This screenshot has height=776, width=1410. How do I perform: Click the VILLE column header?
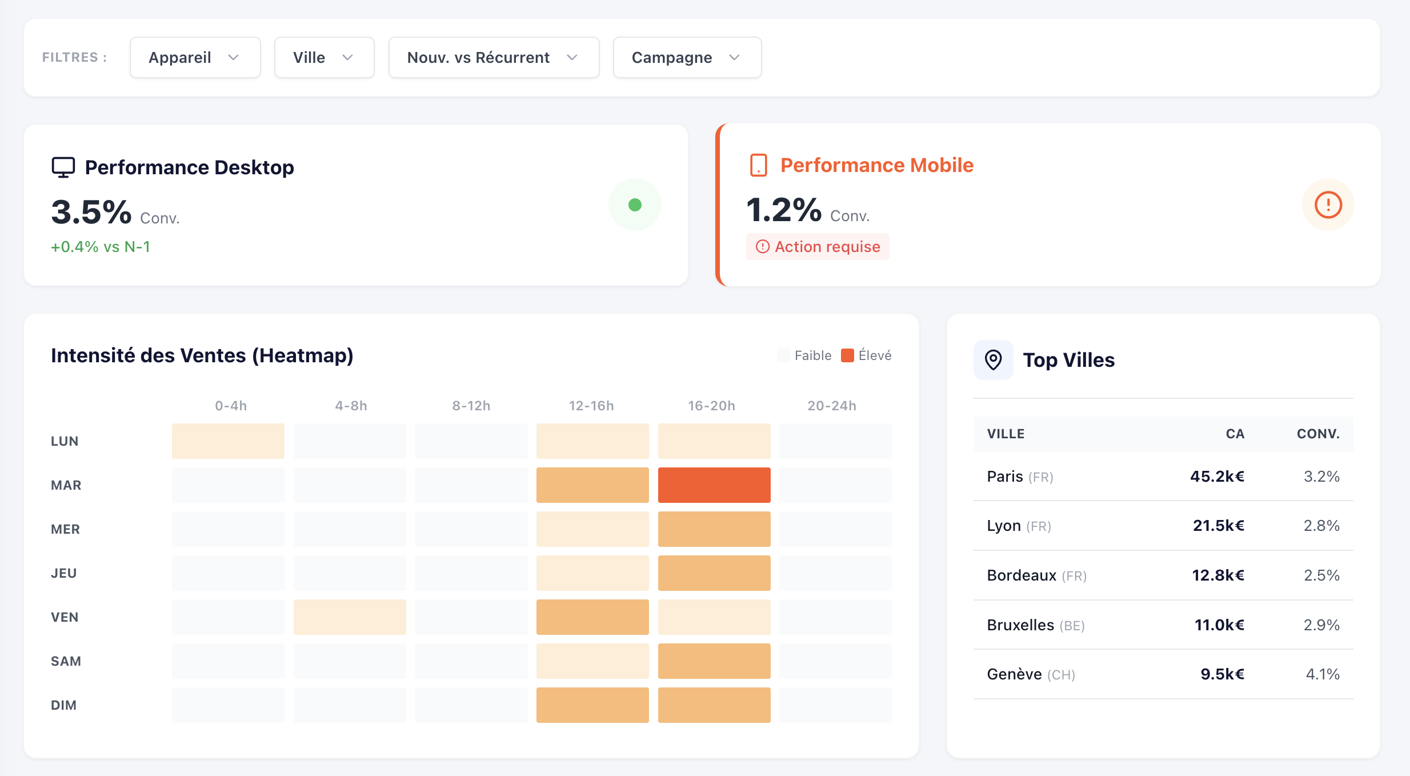(x=1006, y=434)
